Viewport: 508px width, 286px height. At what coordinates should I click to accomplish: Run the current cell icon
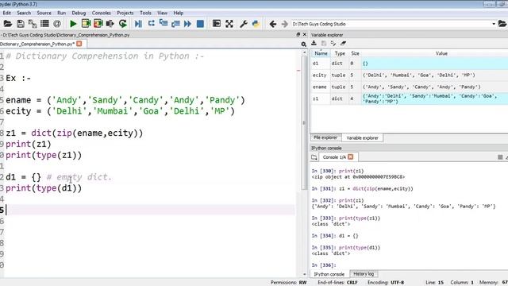[86, 24]
